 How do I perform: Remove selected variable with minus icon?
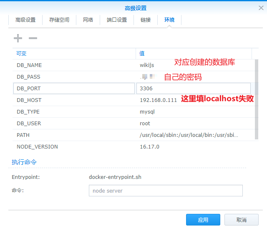(33, 38)
